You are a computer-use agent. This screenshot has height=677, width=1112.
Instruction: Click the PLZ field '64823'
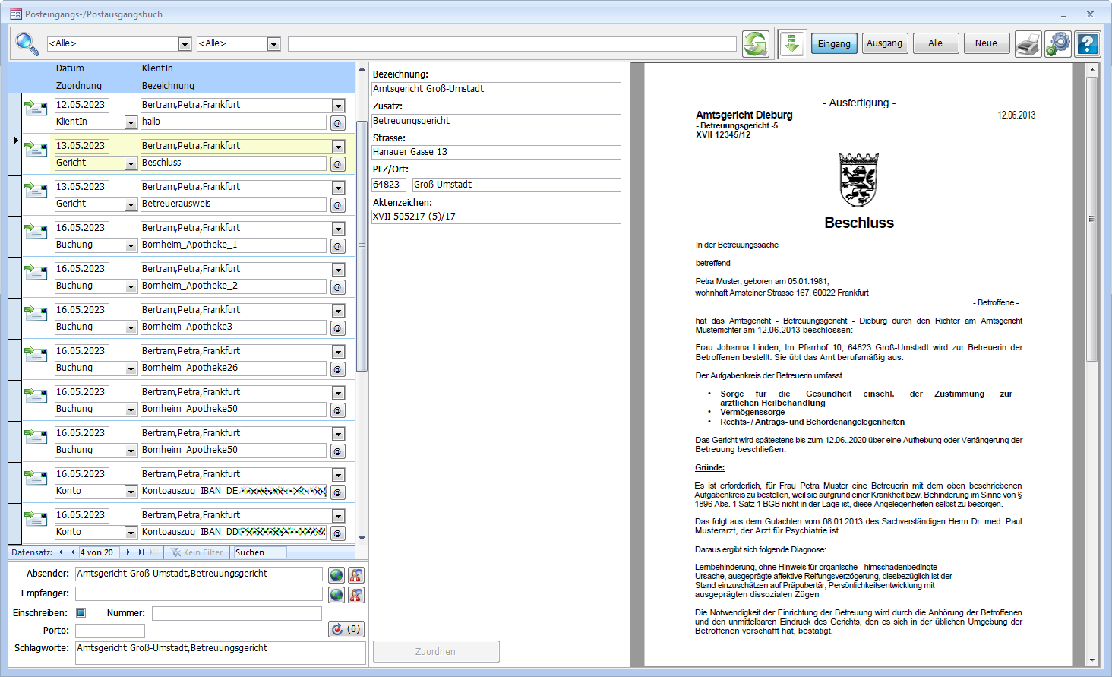[x=388, y=185]
